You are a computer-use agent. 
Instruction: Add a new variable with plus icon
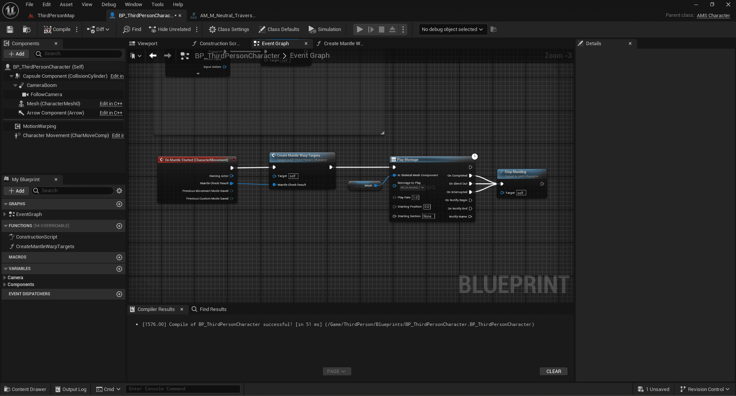click(119, 269)
